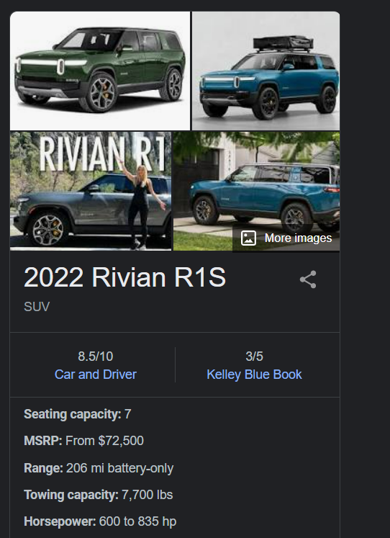Click the share icon beside the title
Viewport: 390px width, 538px height.
pos(308,279)
